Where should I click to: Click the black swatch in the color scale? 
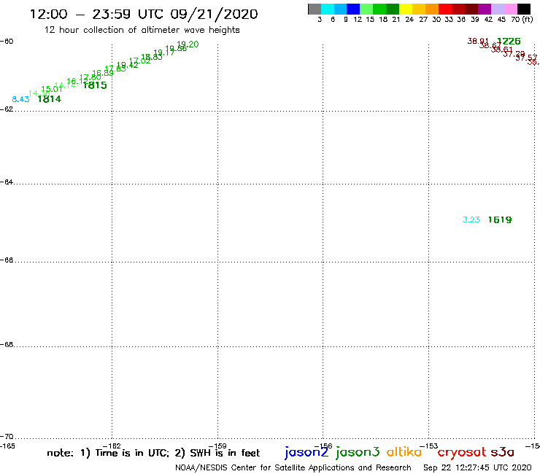pos(524,9)
